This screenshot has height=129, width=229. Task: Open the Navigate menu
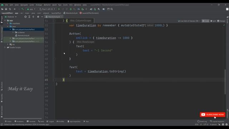coord(24,5)
